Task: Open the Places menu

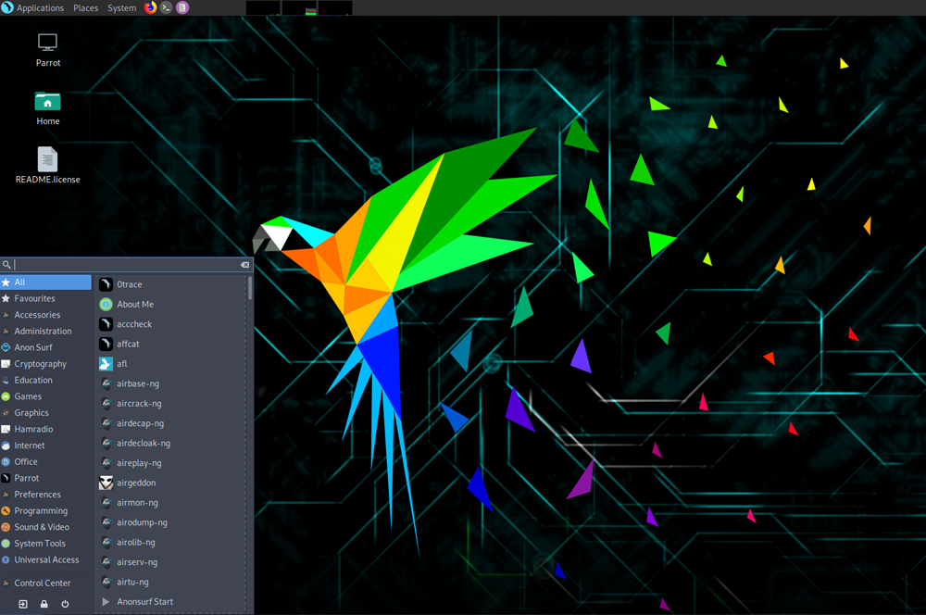Action: (x=85, y=7)
